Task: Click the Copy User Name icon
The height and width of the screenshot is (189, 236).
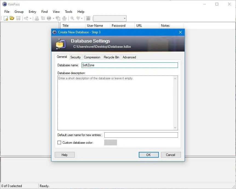Action: tap(37, 18)
